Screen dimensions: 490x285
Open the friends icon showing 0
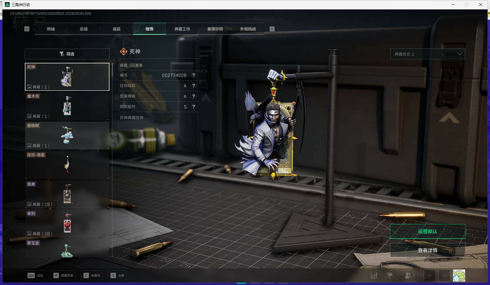point(410,276)
